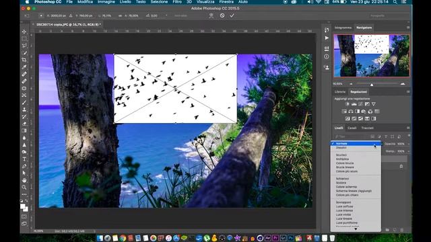Click the Navigator preview thumbnail

click(x=371, y=56)
